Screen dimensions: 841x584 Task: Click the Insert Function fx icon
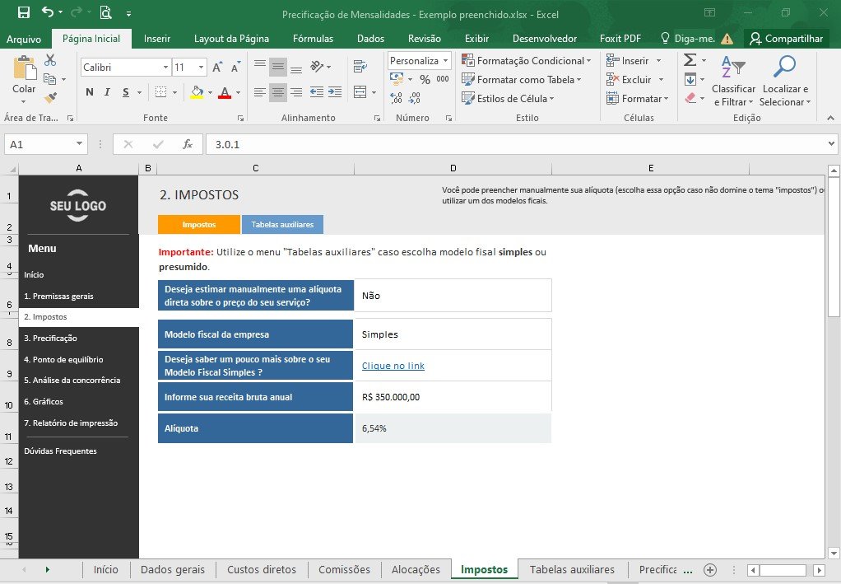[x=187, y=144]
